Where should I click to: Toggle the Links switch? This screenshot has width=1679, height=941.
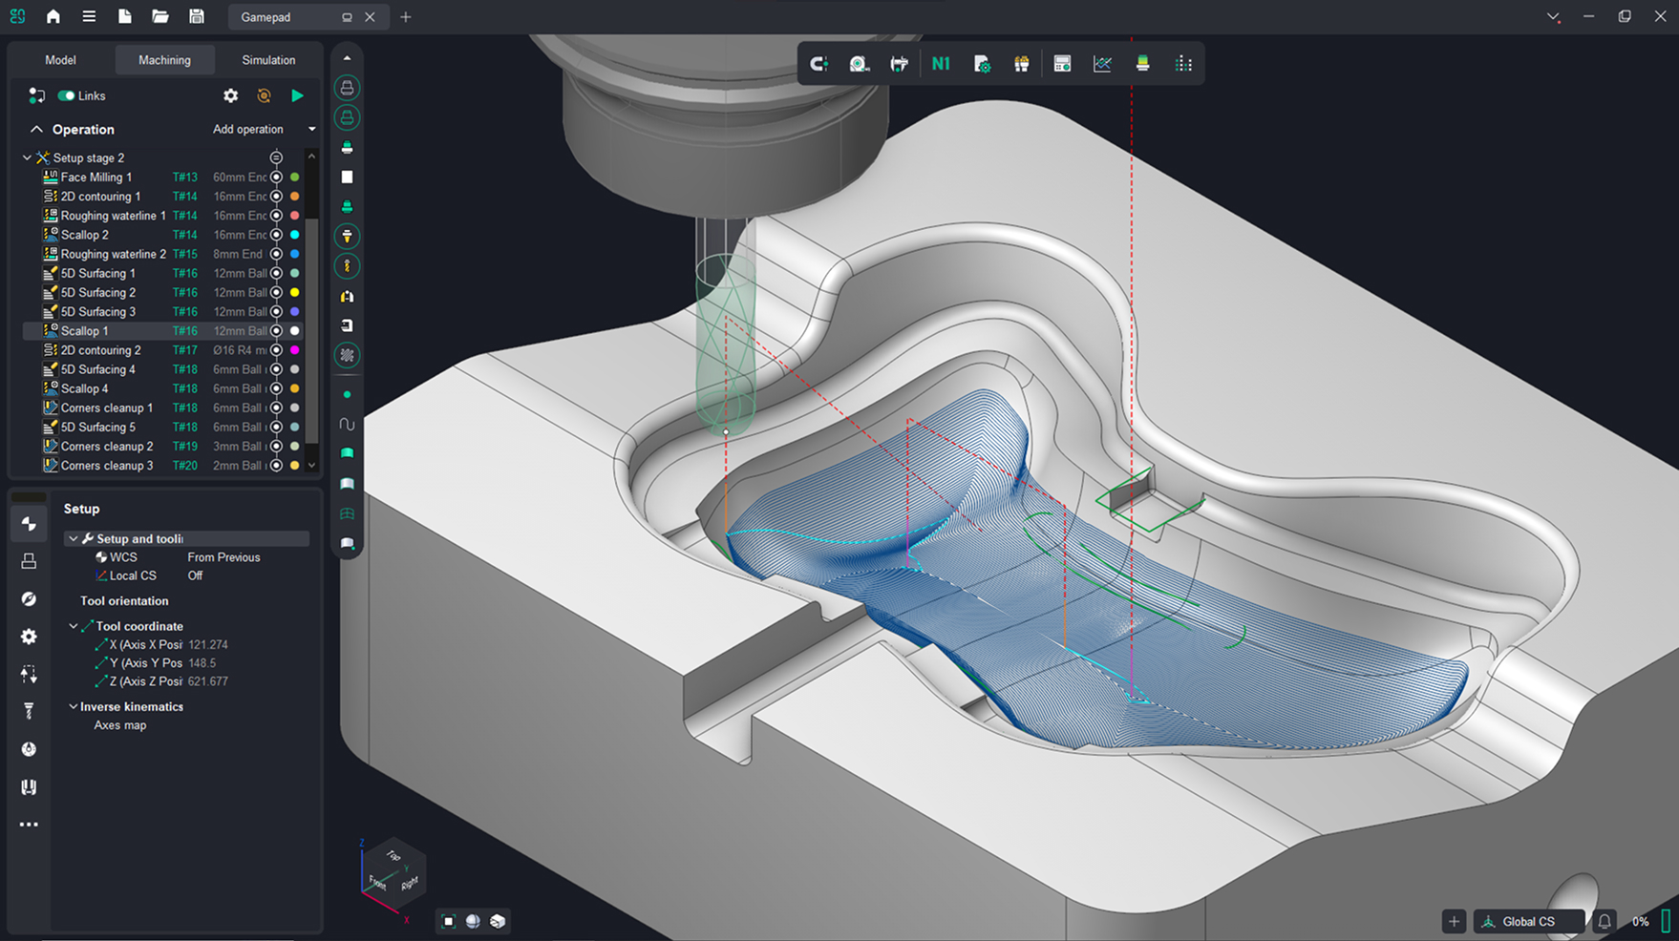pyautogui.click(x=66, y=95)
